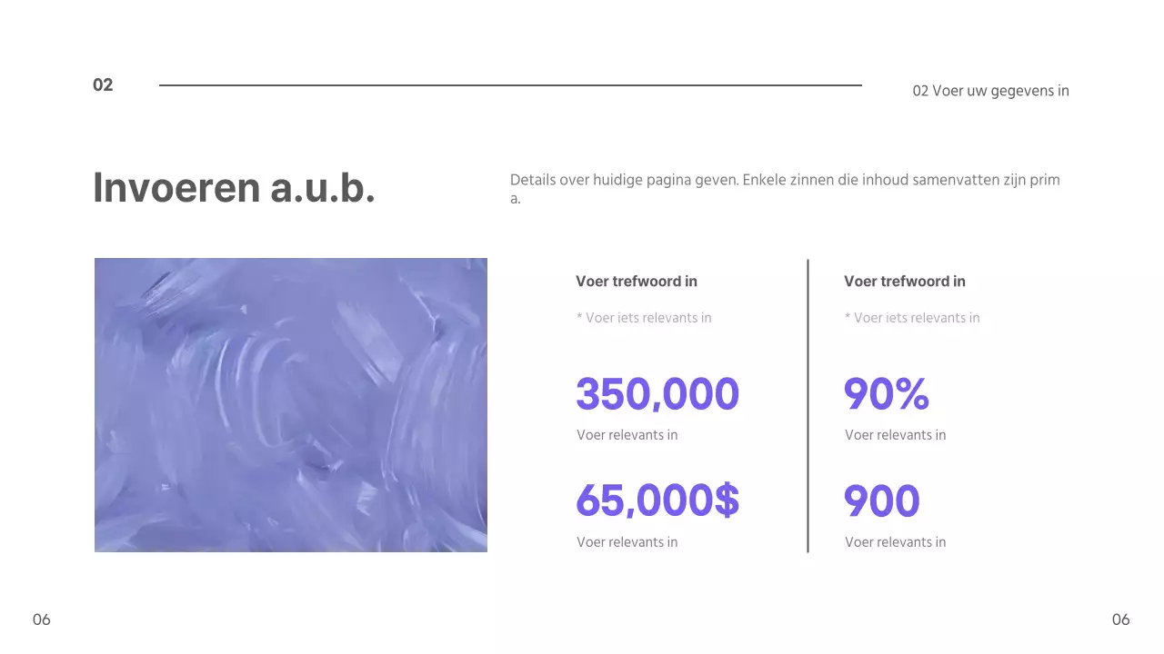Click the "90%" statistic figure

(x=887, y=394)
